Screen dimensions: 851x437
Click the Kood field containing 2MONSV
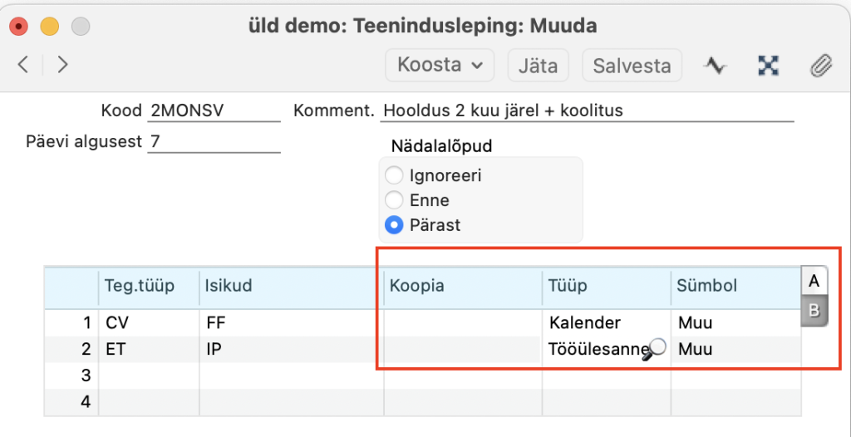tap(214, 111)
